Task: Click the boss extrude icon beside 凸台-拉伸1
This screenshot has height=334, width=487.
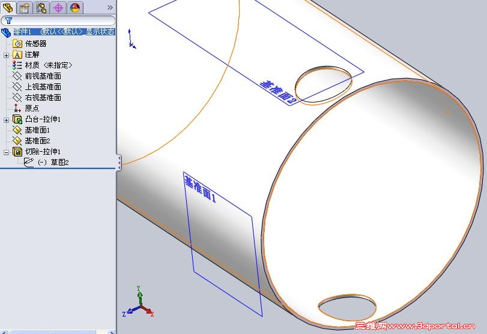Action: 17,119
